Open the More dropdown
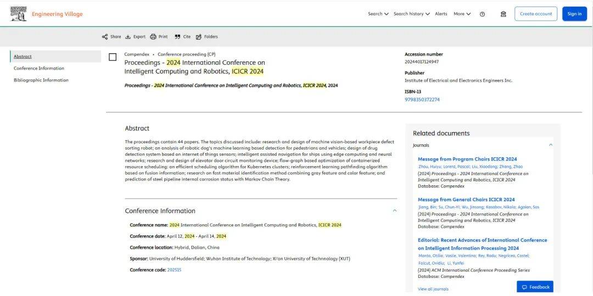This screenshot has height=296, width=593. tap(462, 14)
